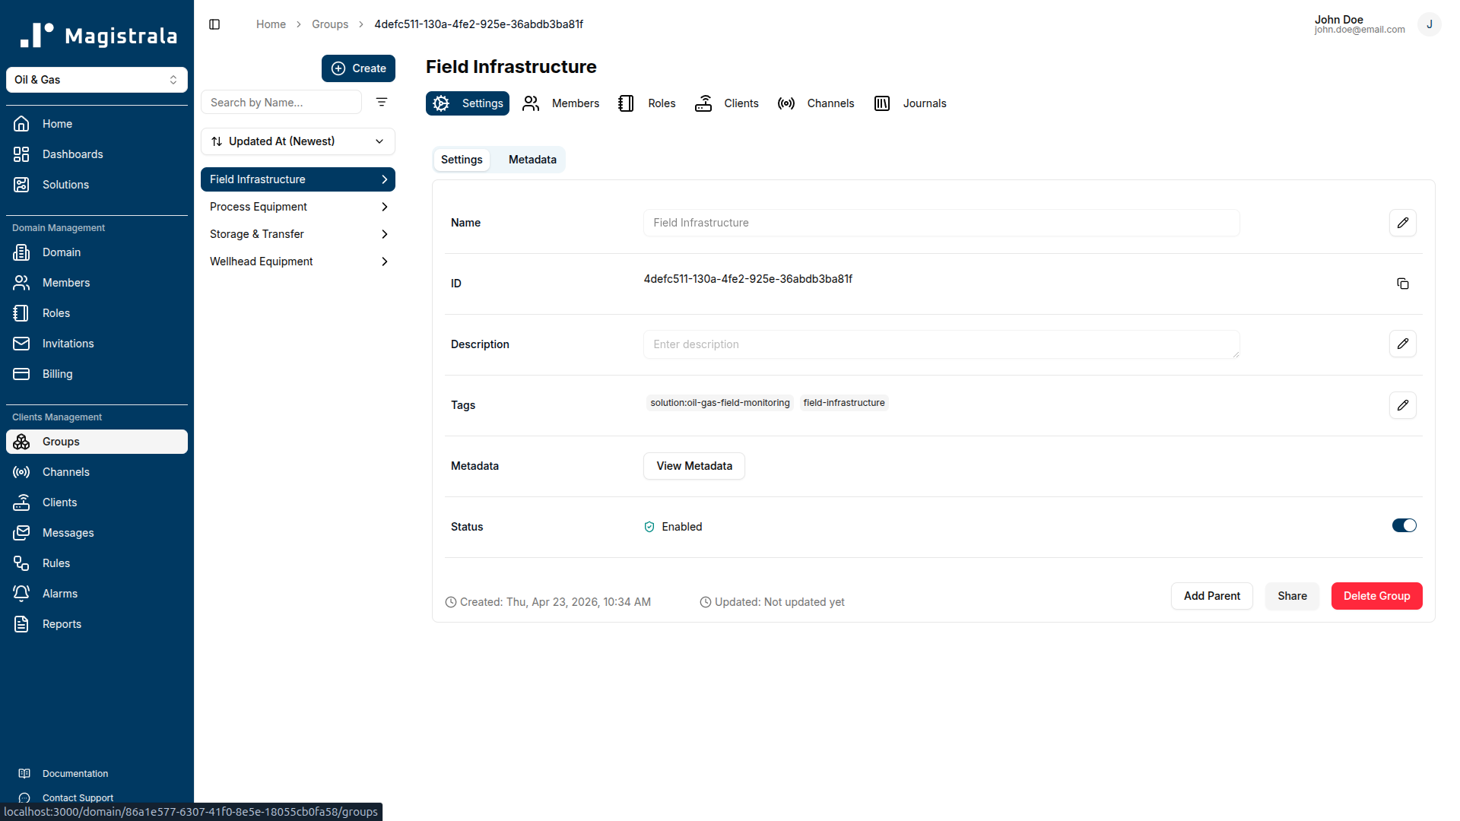Expand the Wellhead Equipment group
The height and width of the screenshot is (821, 1460).
pos(384,261)
